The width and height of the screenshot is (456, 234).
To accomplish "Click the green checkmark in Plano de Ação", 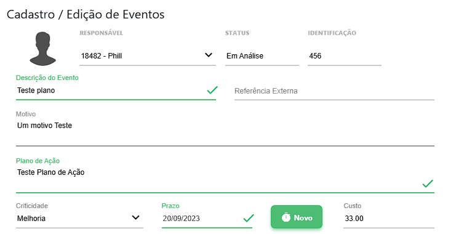I will pyautogui.click(x=428, y=184).
